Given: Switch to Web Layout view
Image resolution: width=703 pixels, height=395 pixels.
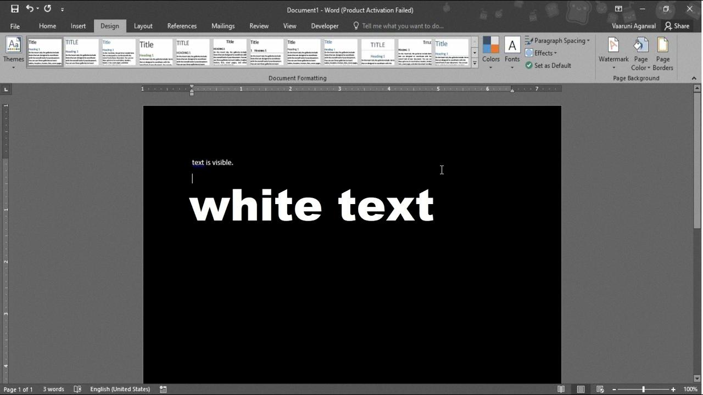Looking at the screenshot, I should 600,389.
